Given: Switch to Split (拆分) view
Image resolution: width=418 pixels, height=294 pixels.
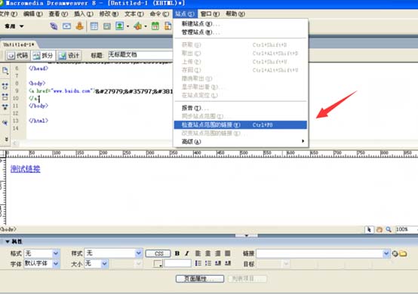Looking at the screenshot, I should [44, 55].
